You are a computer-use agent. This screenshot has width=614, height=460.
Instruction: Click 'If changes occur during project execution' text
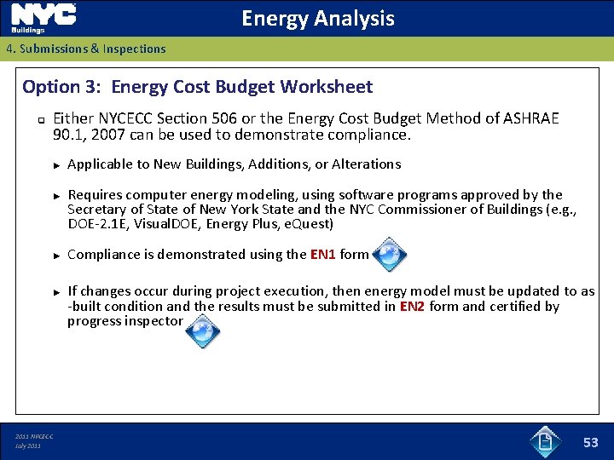click(x=196, y=291)
